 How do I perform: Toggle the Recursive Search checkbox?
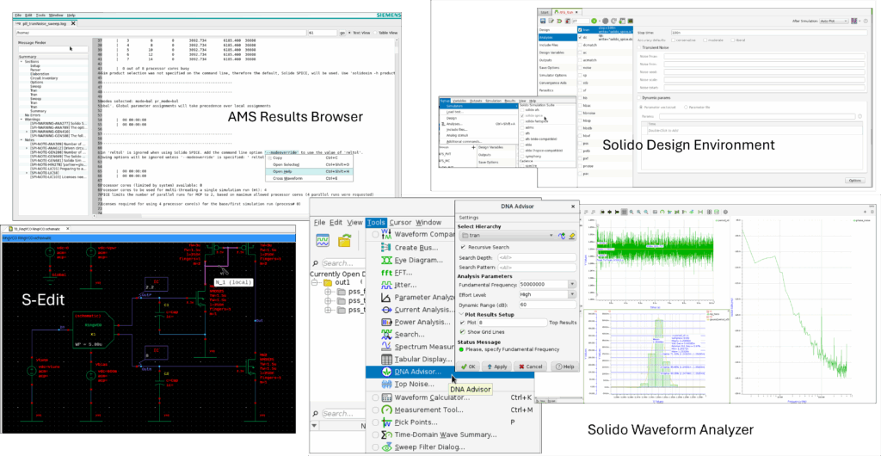click(463, 247)
